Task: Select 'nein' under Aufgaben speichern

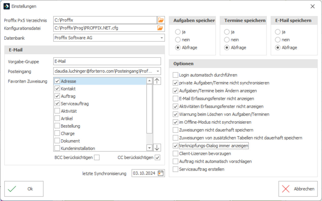Action: (178, 40)
